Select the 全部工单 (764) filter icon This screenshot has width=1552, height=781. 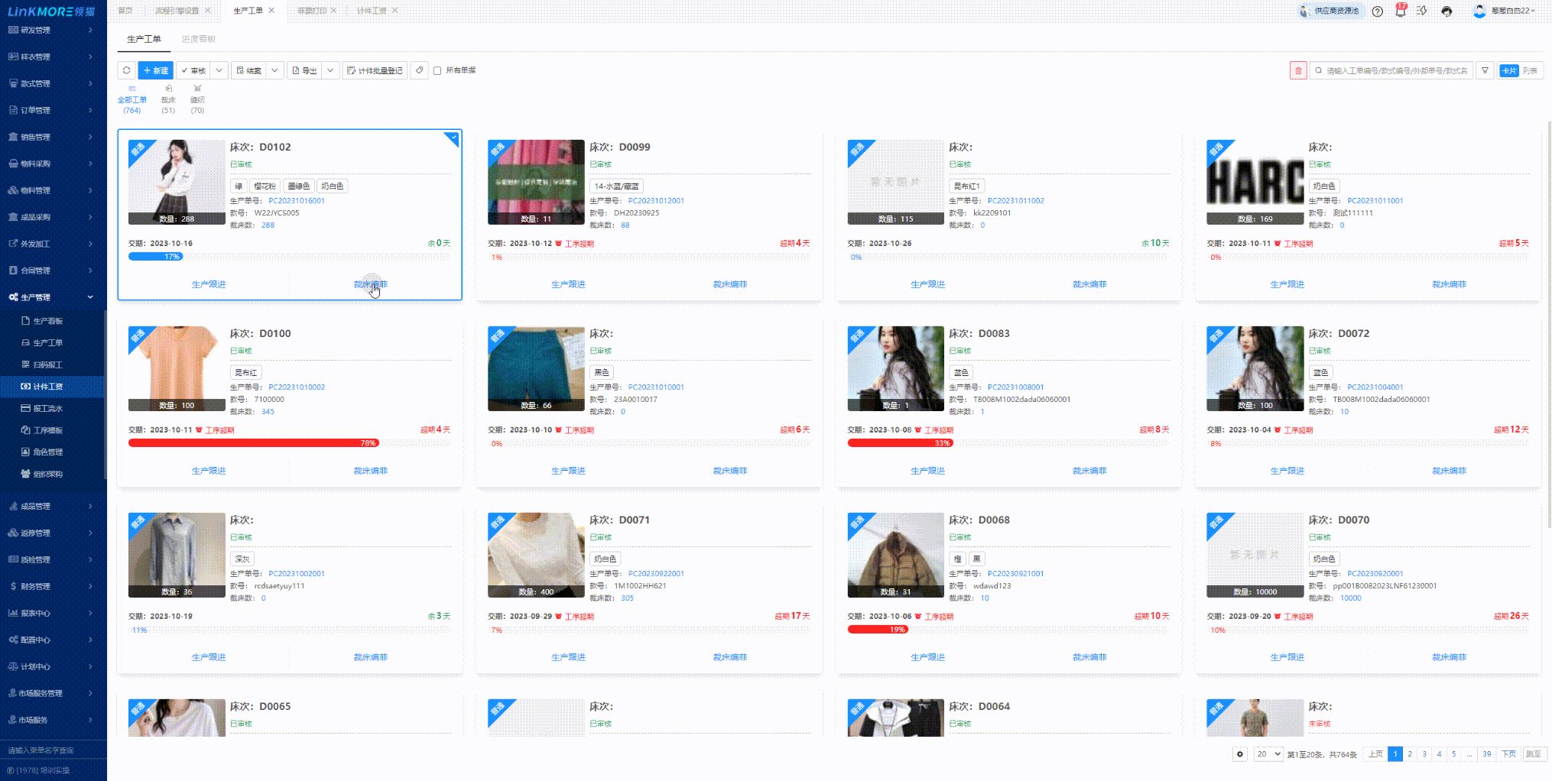[131, 89]
